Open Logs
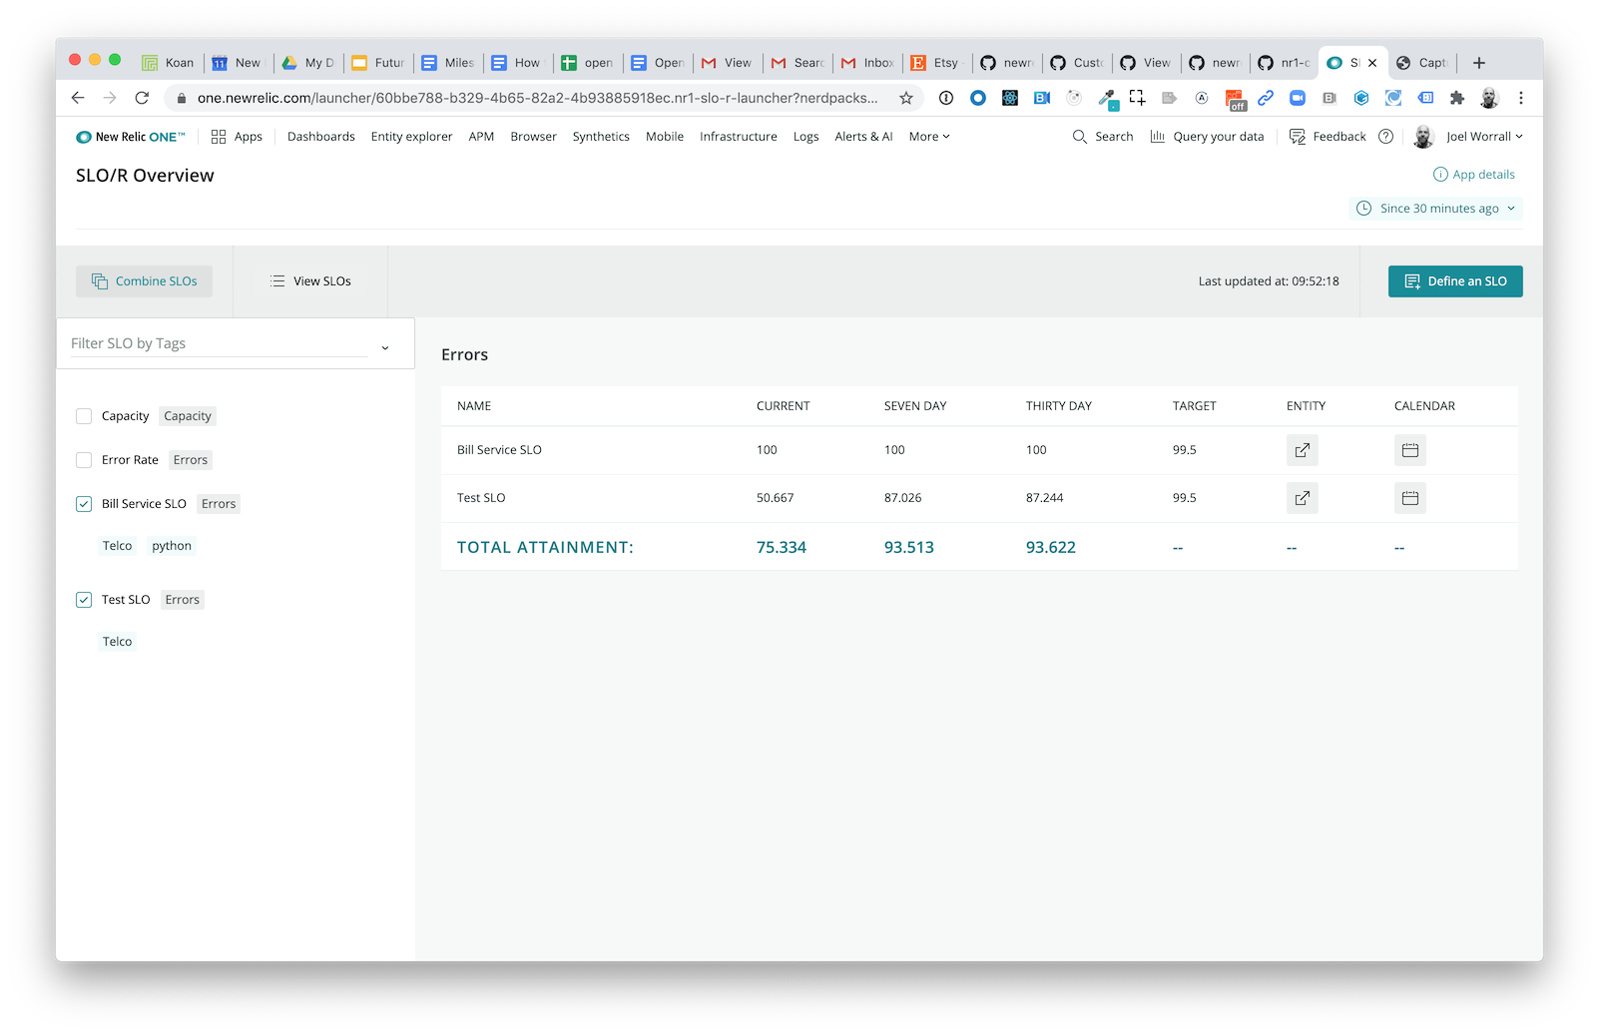This screenshot has height=1035, width=1599. click(x=805, y=137)
